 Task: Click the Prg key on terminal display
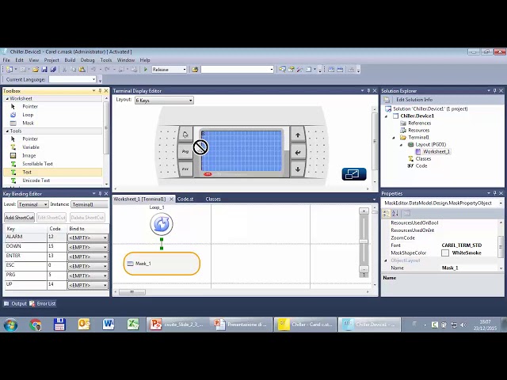pos(185,151)
